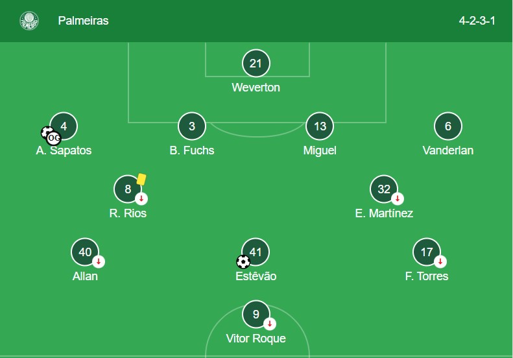Open B. Fuchs number 3 player badge
This screenshot has width=513, height=358.
192,126
